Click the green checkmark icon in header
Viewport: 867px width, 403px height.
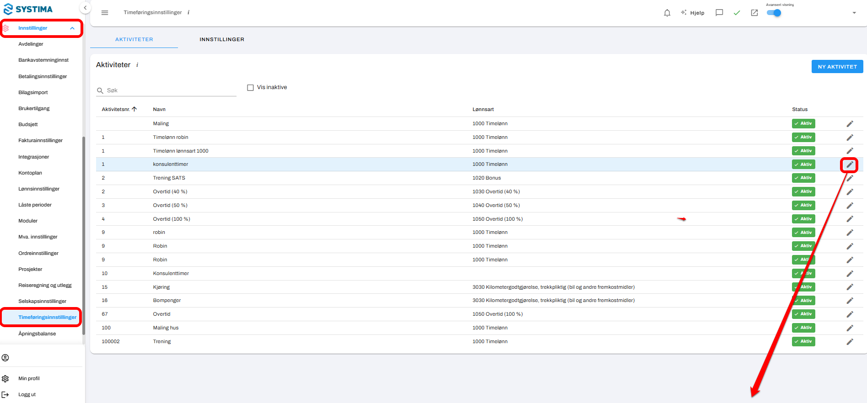coord(737,13)
